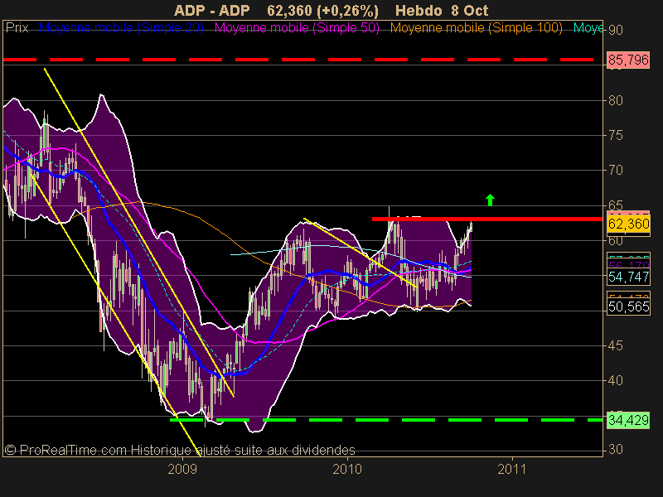Click the 62,360 (+0,26%) quote text
Viewport: 663px width, 497px height.
coord(322,10)
